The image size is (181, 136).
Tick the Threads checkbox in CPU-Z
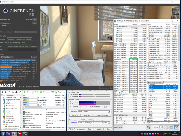click(71, 107)
